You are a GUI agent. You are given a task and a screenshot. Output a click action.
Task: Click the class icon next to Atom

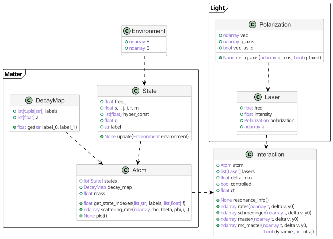125,170
